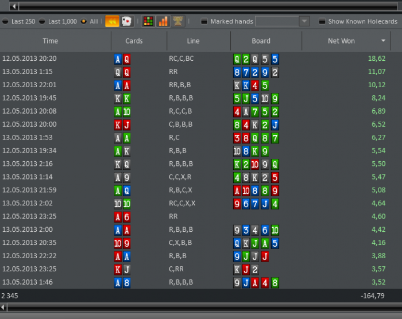Click the 5,47 net won value

[x=378, y=177]
